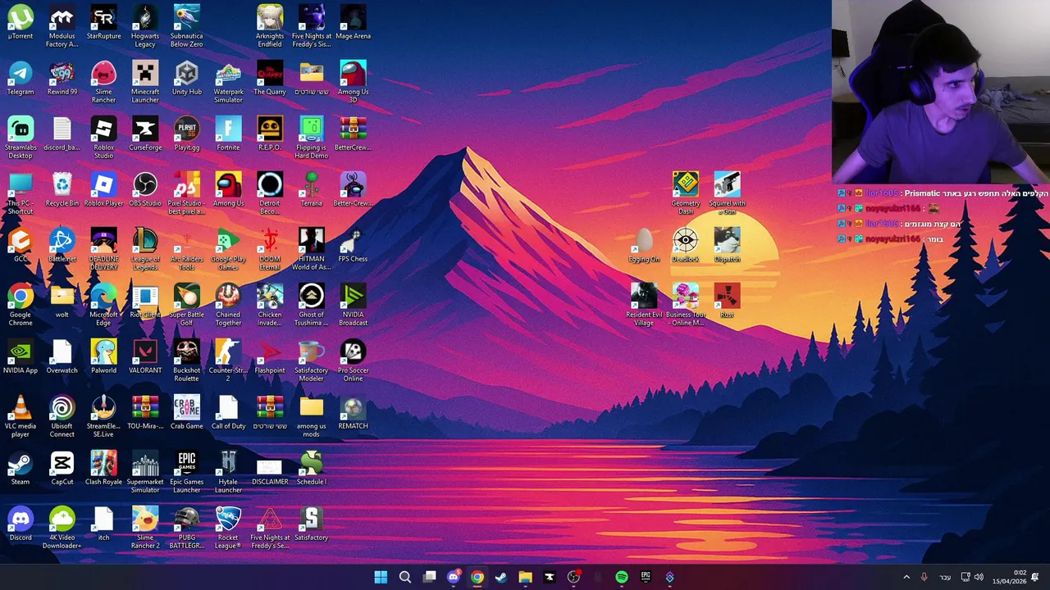The height and width of the screenshot is (590, 1050).
Task: Open Arknights Endfield shortcut
Action: [x=270, y=27]
